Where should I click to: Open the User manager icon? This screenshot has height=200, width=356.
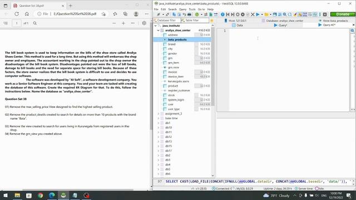[x=206, y=14]
